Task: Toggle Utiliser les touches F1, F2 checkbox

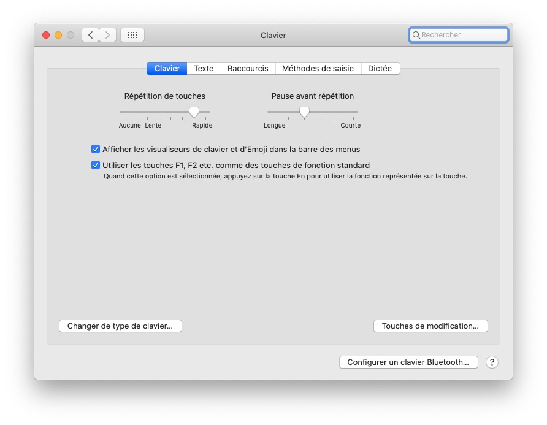Action: tap(96, 165)
